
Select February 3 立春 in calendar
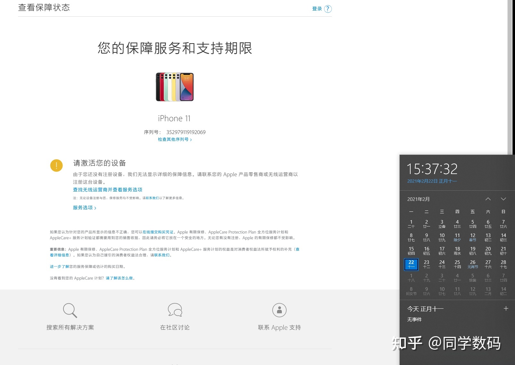coord(442,224)
